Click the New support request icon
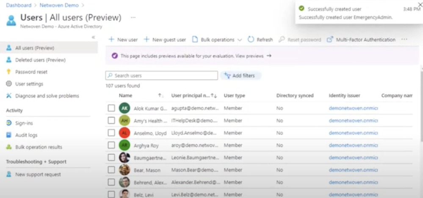Screen dimensions: 423x198 coord(9,174)
